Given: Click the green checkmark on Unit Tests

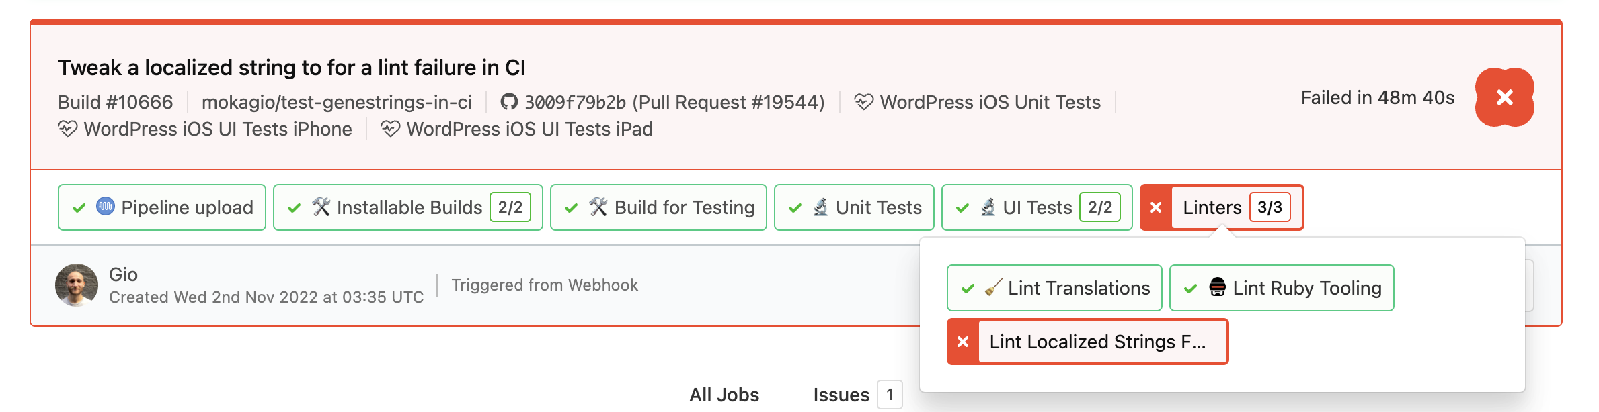Looking at the screenshot, I should point(795,208).
